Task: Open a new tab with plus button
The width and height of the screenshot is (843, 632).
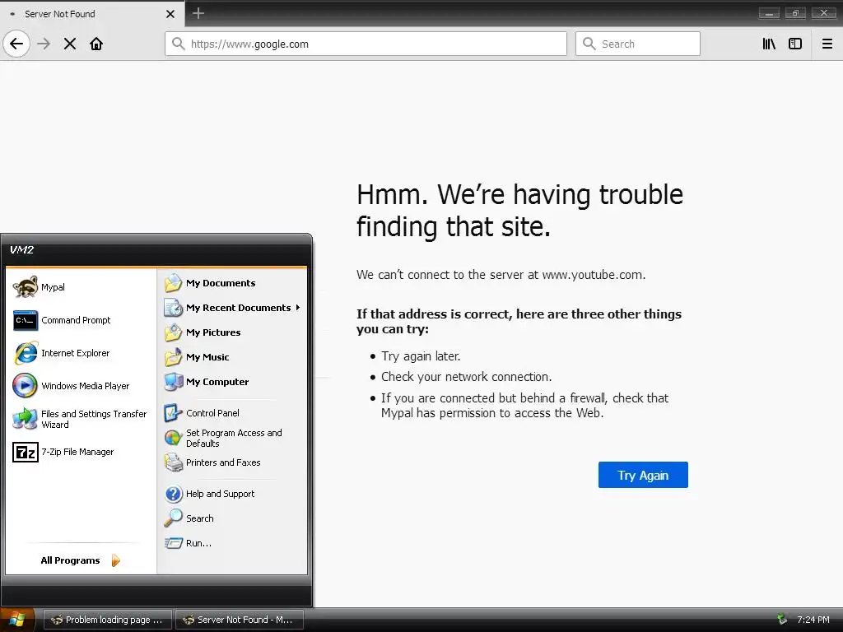Action: coord(198,13)
